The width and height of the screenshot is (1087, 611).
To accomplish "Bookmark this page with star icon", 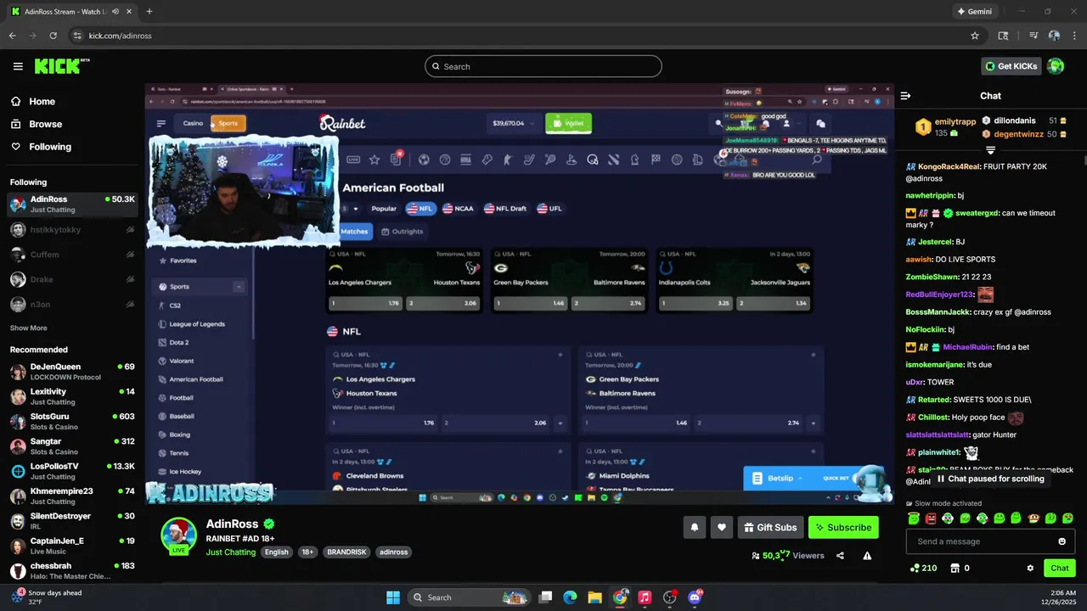I will [x=975, y=36].
